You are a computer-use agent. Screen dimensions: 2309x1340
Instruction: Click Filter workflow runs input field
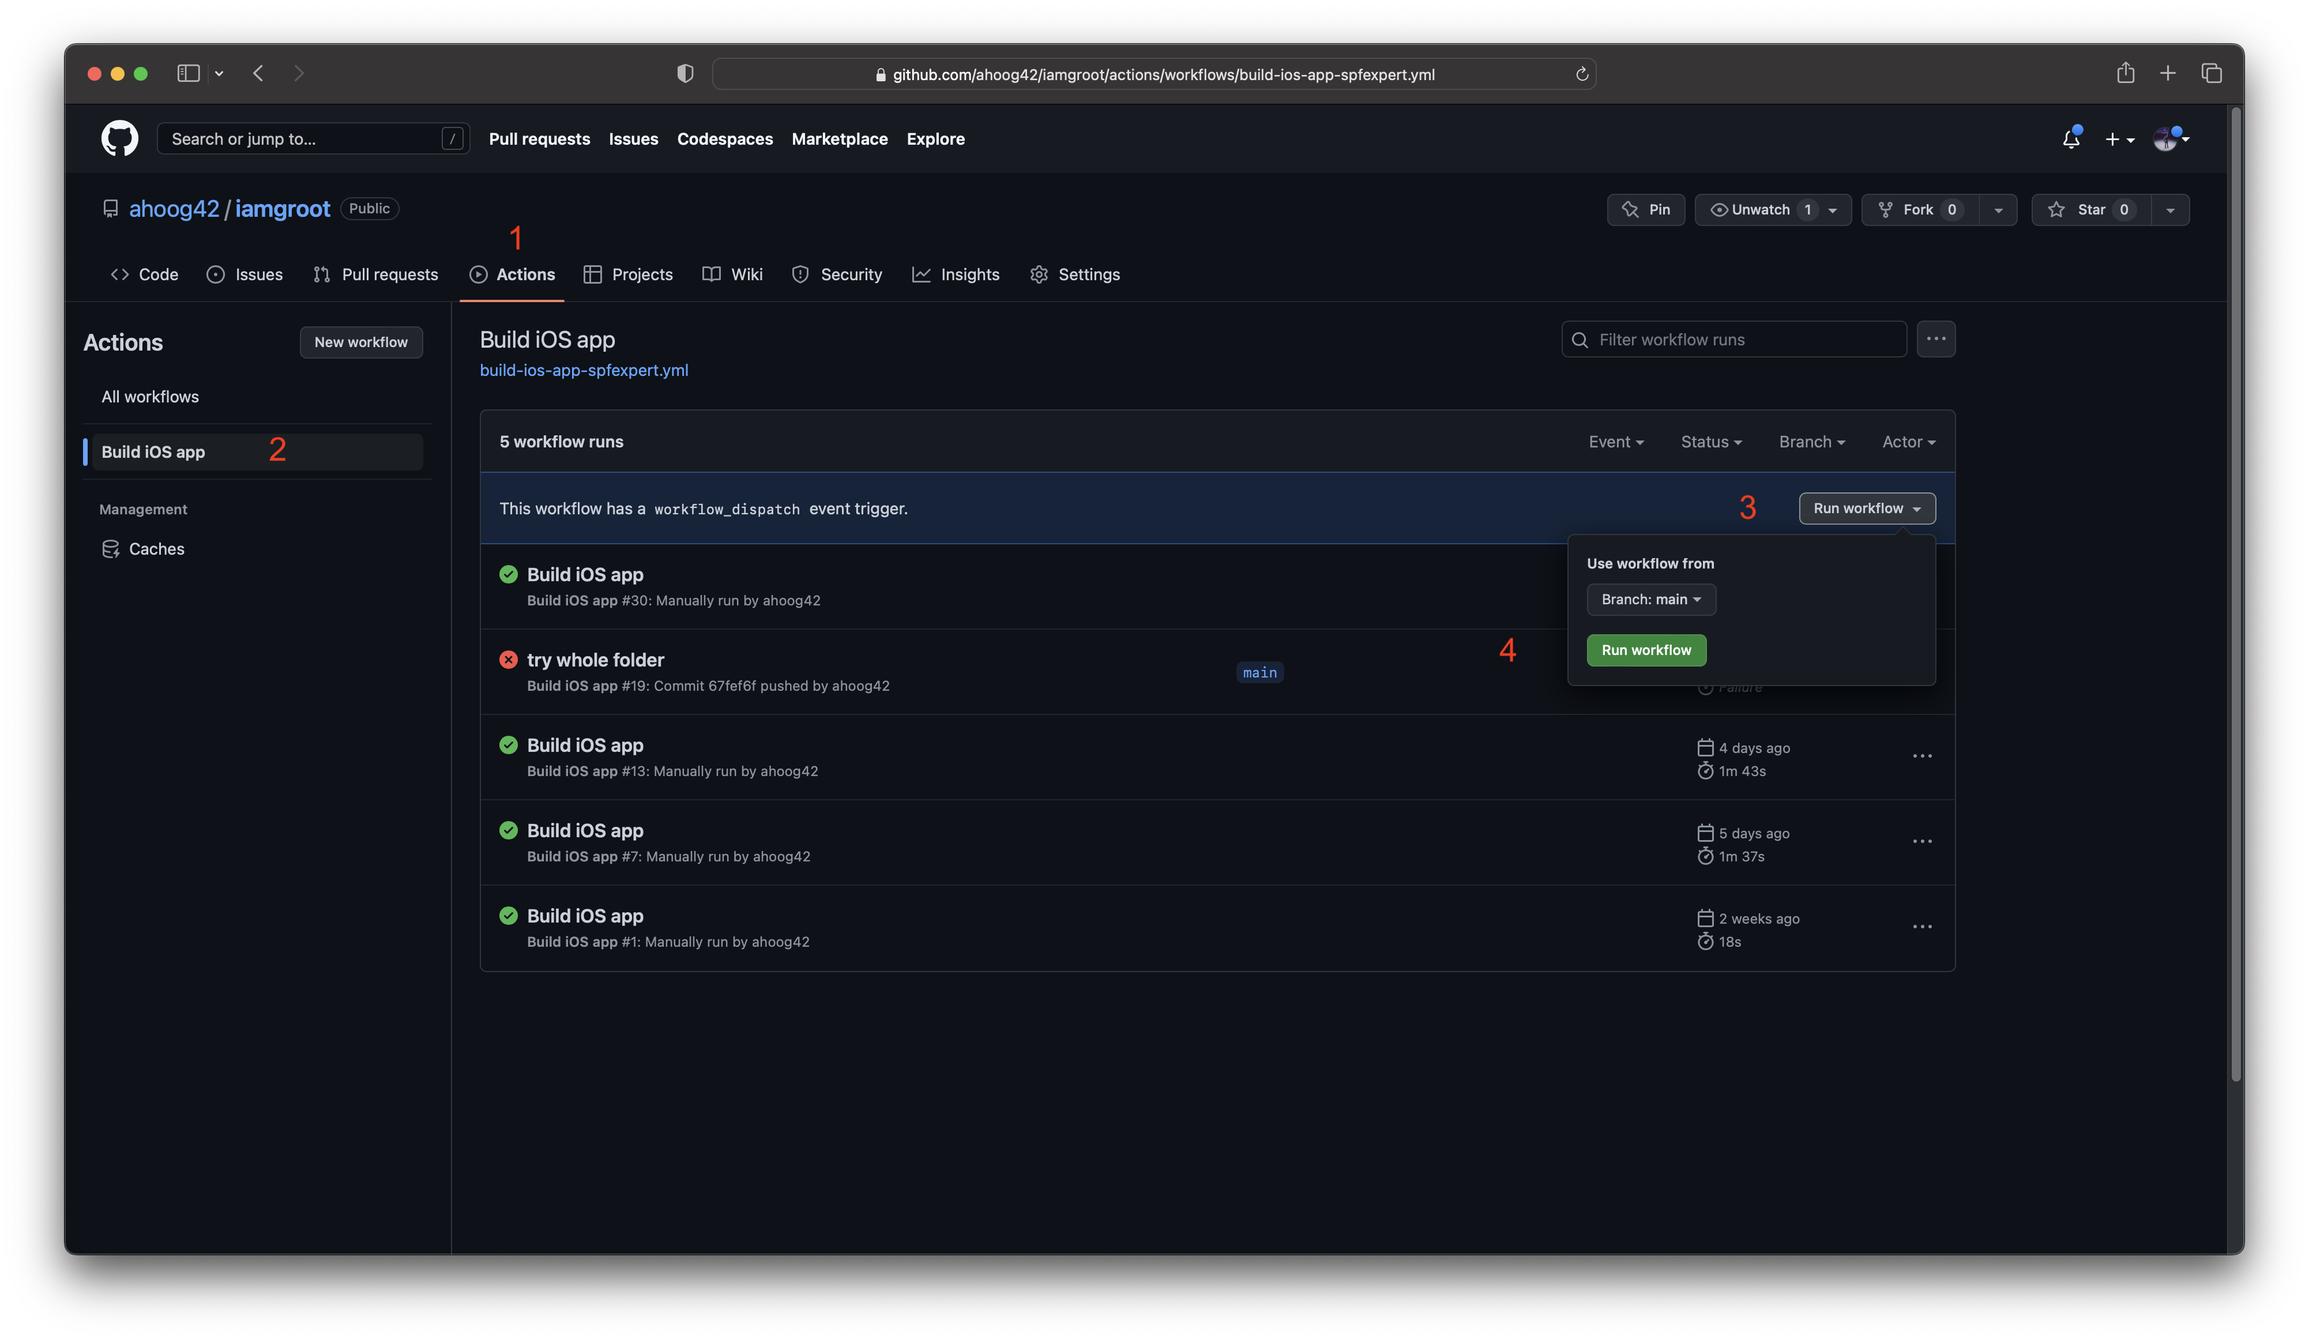point(1735,338)
